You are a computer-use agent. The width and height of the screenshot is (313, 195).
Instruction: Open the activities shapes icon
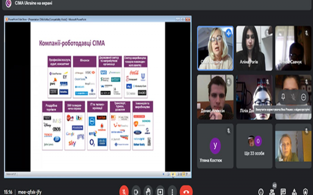coord(295,192)
